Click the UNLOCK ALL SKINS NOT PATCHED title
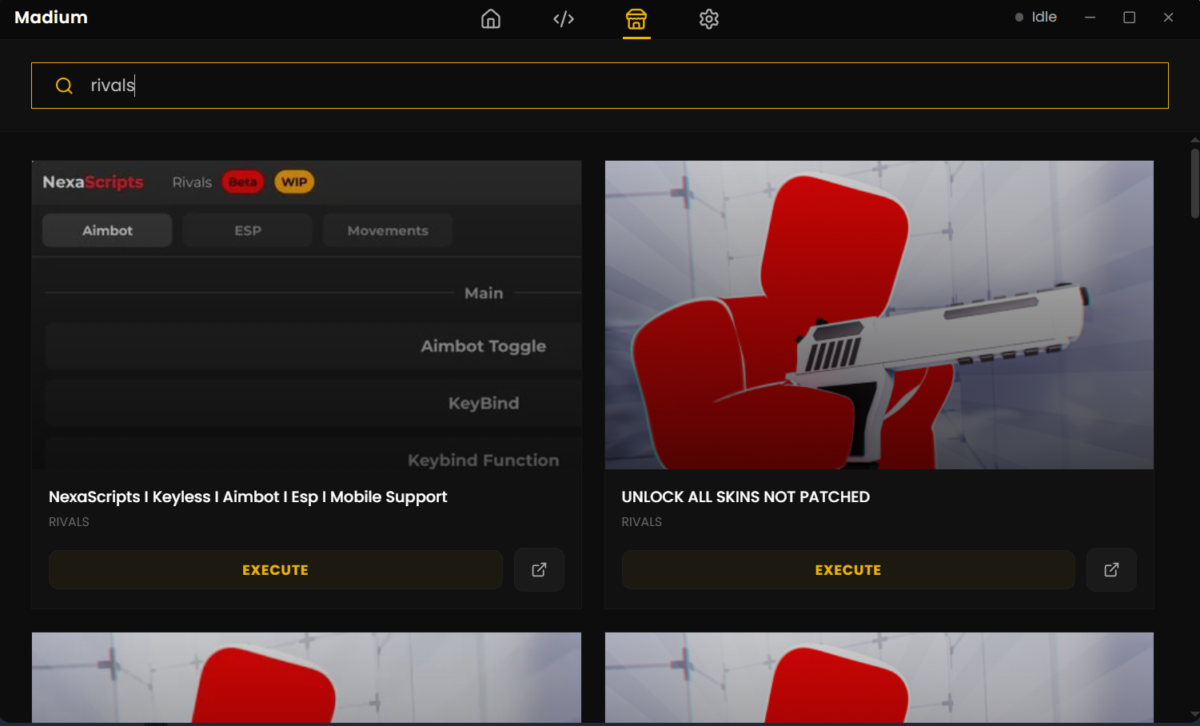Viewport: 1200px width, 726px height. (746, 497)
